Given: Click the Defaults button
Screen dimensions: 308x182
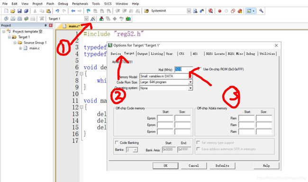Looking at the screenshot, I should pos(222,165).
